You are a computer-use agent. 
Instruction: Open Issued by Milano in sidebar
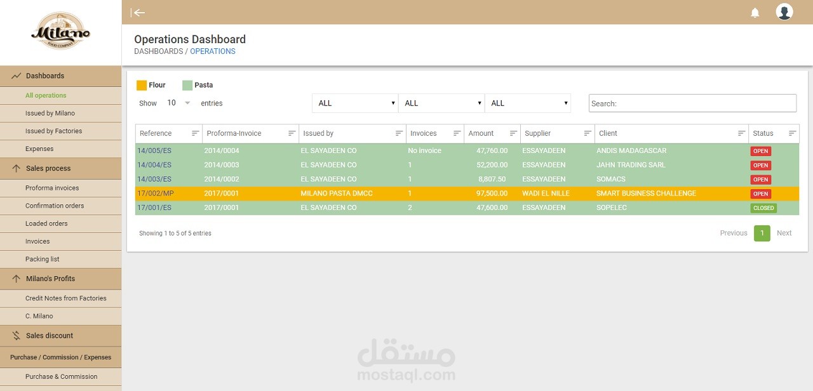tap(61, 114)
